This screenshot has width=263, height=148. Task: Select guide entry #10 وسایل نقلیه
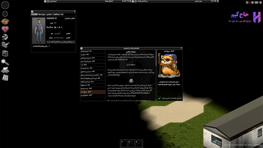click(x=93, y=82)
